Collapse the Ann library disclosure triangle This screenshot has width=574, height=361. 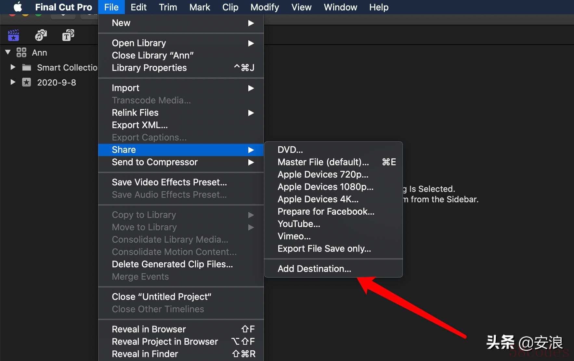click(8, 52)
